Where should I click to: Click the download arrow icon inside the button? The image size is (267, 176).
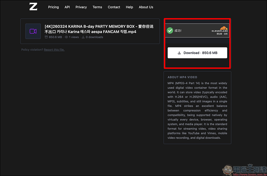point(179,53)
